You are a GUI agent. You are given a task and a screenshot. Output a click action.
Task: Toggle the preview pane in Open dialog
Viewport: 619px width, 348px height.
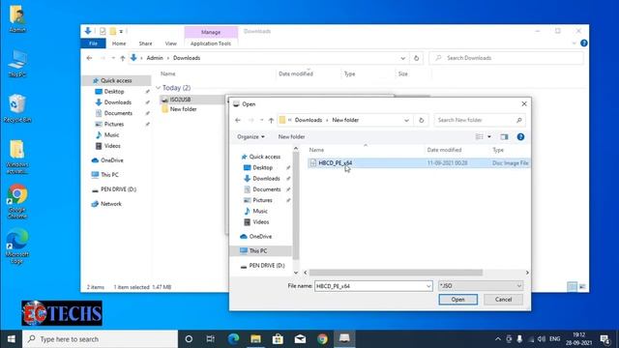tap(504, 137)
